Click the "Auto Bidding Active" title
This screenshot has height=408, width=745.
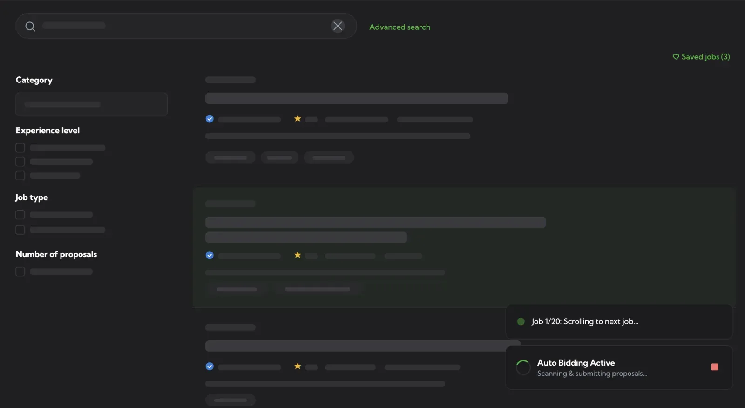pos(576,363)
